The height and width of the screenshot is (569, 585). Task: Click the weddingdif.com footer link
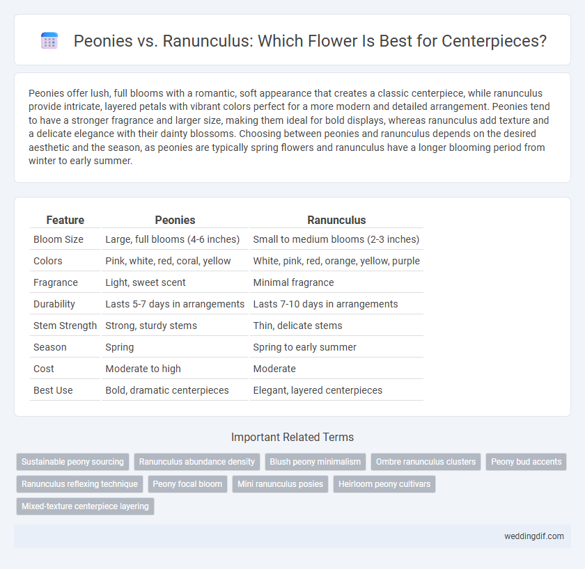[534, 536]
